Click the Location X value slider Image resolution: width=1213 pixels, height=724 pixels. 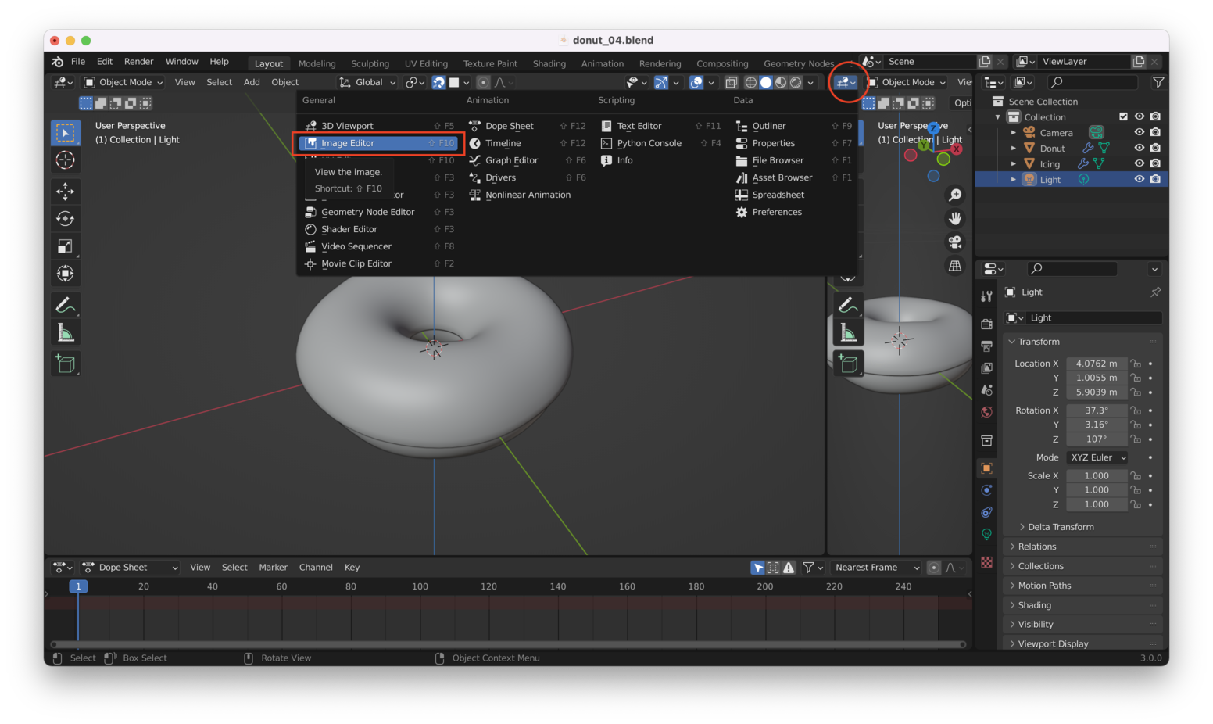pos(1097,363)
